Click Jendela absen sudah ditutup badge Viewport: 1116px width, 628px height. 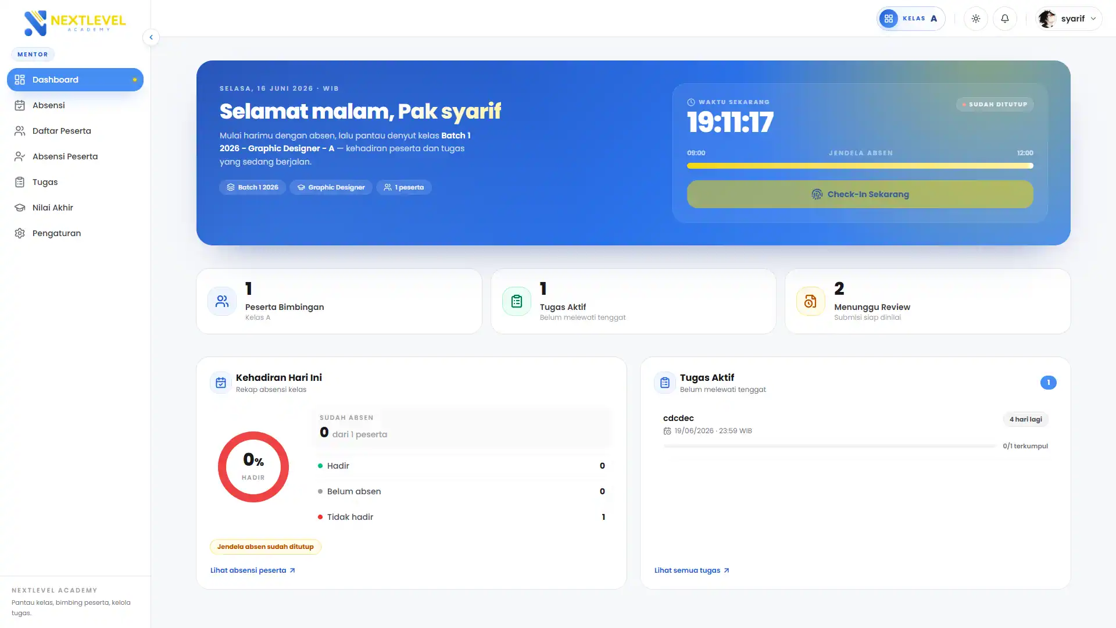[266, 547]
